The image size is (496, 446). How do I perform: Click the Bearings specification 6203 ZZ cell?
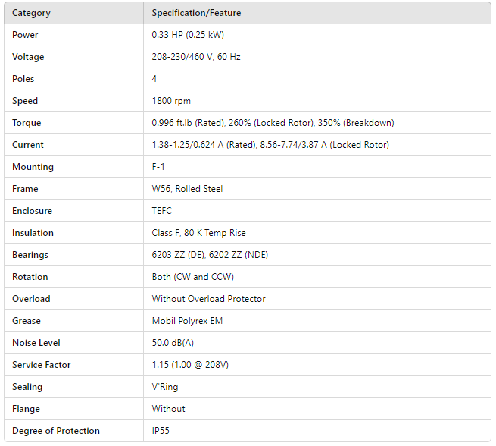(x=210, y=255)
